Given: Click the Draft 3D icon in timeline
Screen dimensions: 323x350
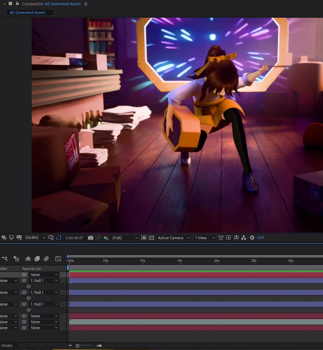Looking at the screenshot, I should click(x=16, y=259).
